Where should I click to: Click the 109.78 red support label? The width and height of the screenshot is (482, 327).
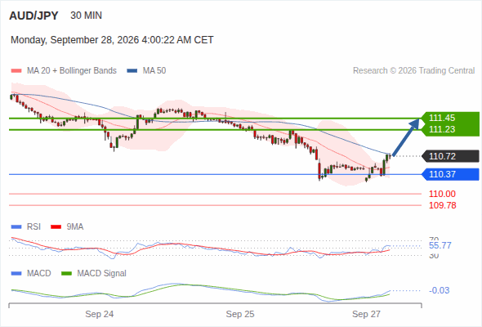(442, 205)
